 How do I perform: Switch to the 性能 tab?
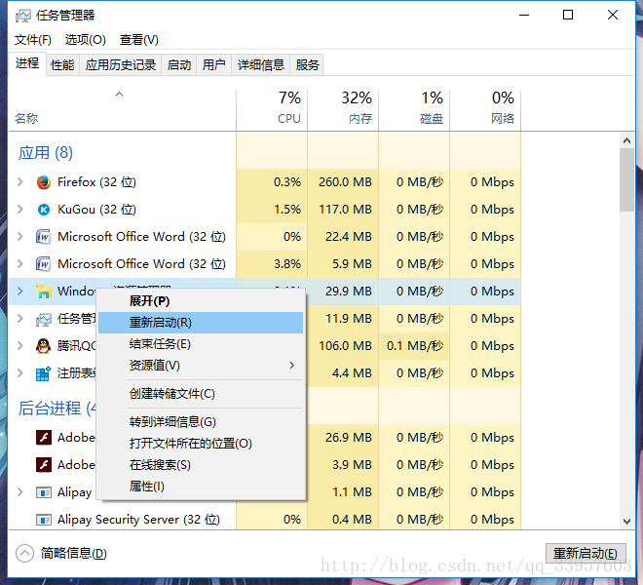click(62, 65)
